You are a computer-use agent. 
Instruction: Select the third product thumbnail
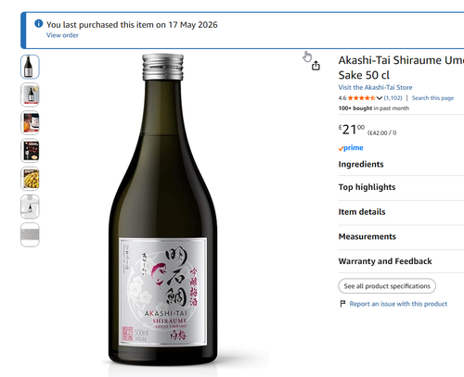(x=30, y=123)
